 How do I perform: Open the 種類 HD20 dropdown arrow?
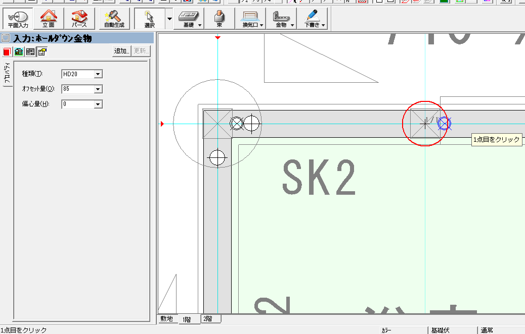tap(98, 74)
